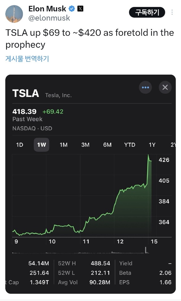Switch to the 1D chart timeframe
181x301 pixels.
click(19, 145)
